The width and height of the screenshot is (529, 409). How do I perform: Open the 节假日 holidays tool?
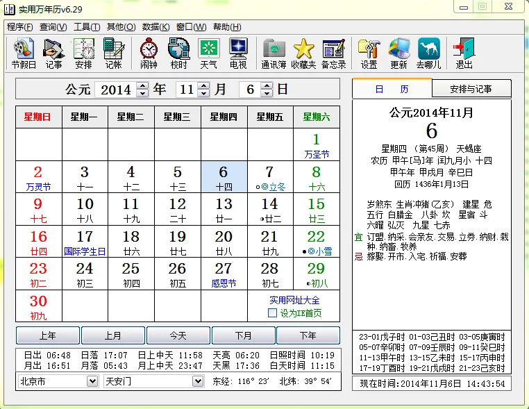click(24, 53)
